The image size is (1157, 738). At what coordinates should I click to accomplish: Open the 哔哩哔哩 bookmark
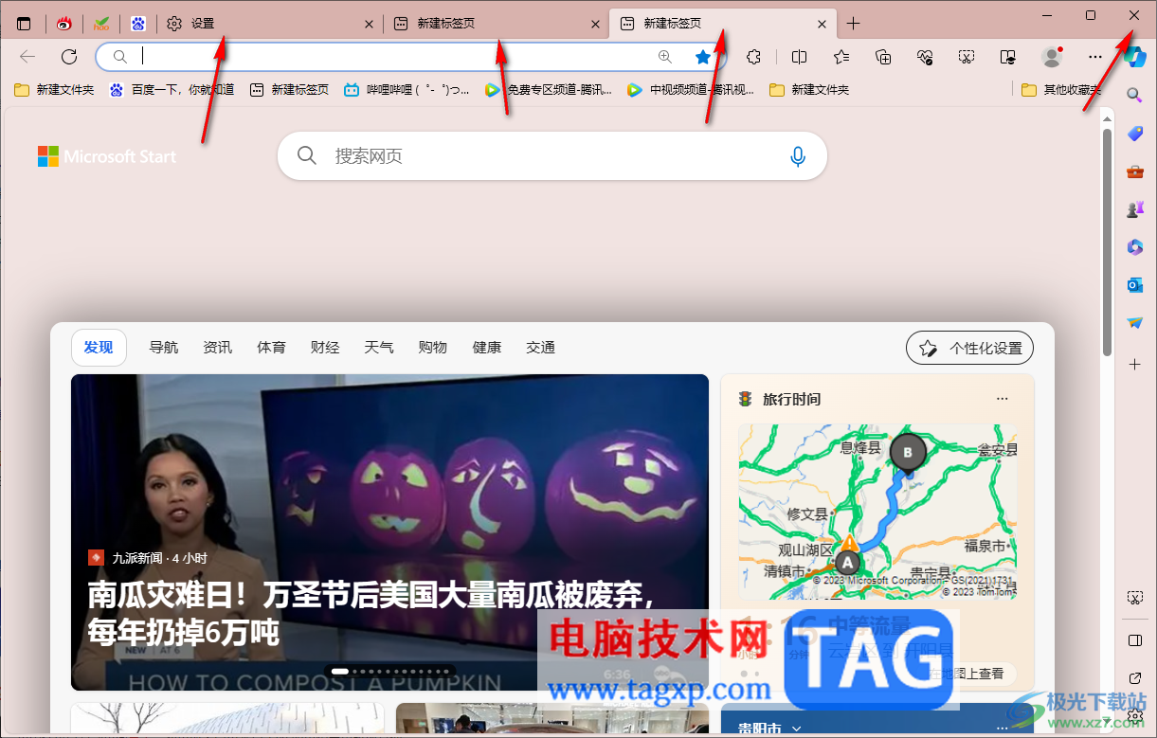(407, 90)
